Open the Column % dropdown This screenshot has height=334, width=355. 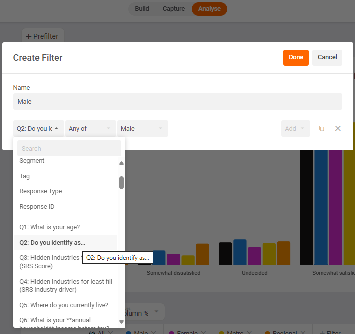[145, 312]
